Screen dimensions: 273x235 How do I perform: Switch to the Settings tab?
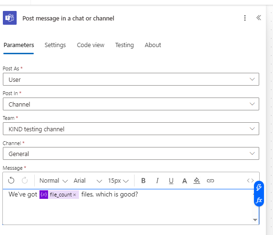[55, 45]
